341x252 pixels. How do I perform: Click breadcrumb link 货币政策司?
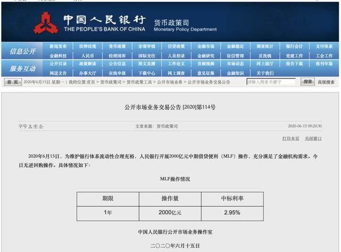[111, 82]
